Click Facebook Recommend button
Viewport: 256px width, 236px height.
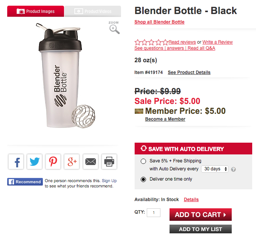click(25, 182)
